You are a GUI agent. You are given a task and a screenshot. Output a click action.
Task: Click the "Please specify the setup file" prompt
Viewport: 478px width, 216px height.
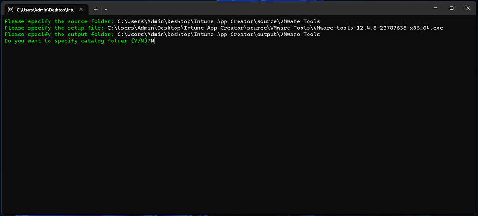tap(54, 28)
